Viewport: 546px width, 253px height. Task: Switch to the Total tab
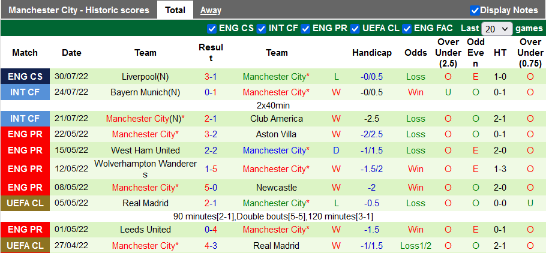[x=175, y=10]
